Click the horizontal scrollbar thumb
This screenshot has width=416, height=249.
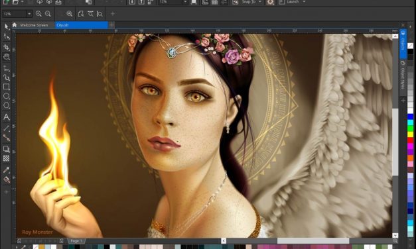(313, 240)
